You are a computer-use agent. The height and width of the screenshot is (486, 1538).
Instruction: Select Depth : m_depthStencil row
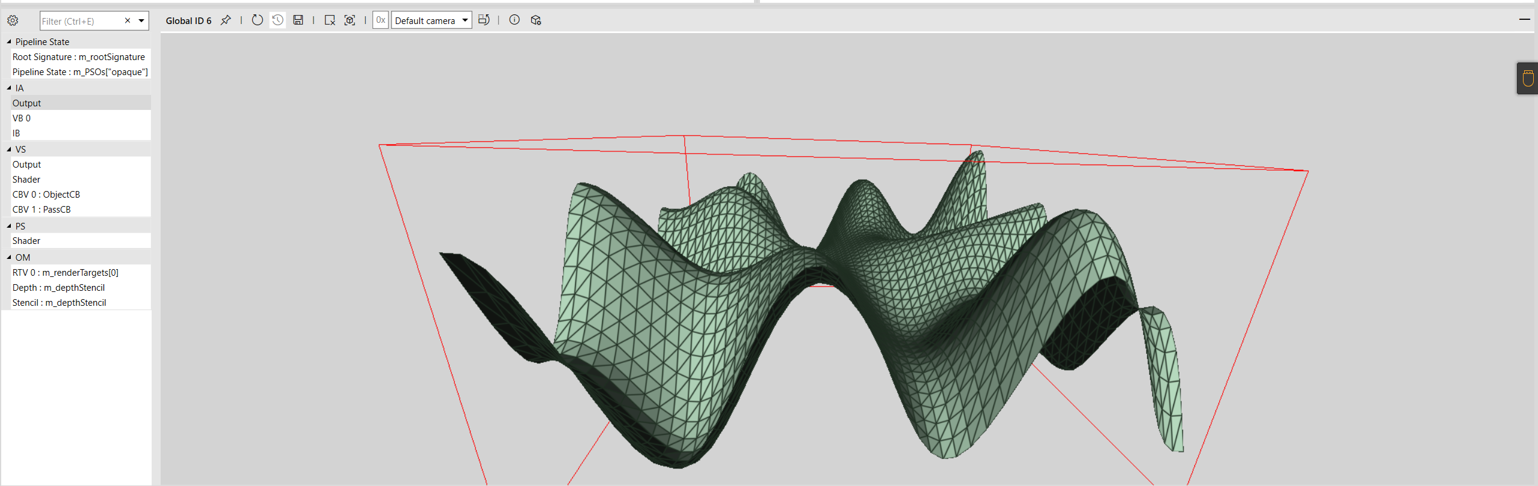click(x=80, y=288)
